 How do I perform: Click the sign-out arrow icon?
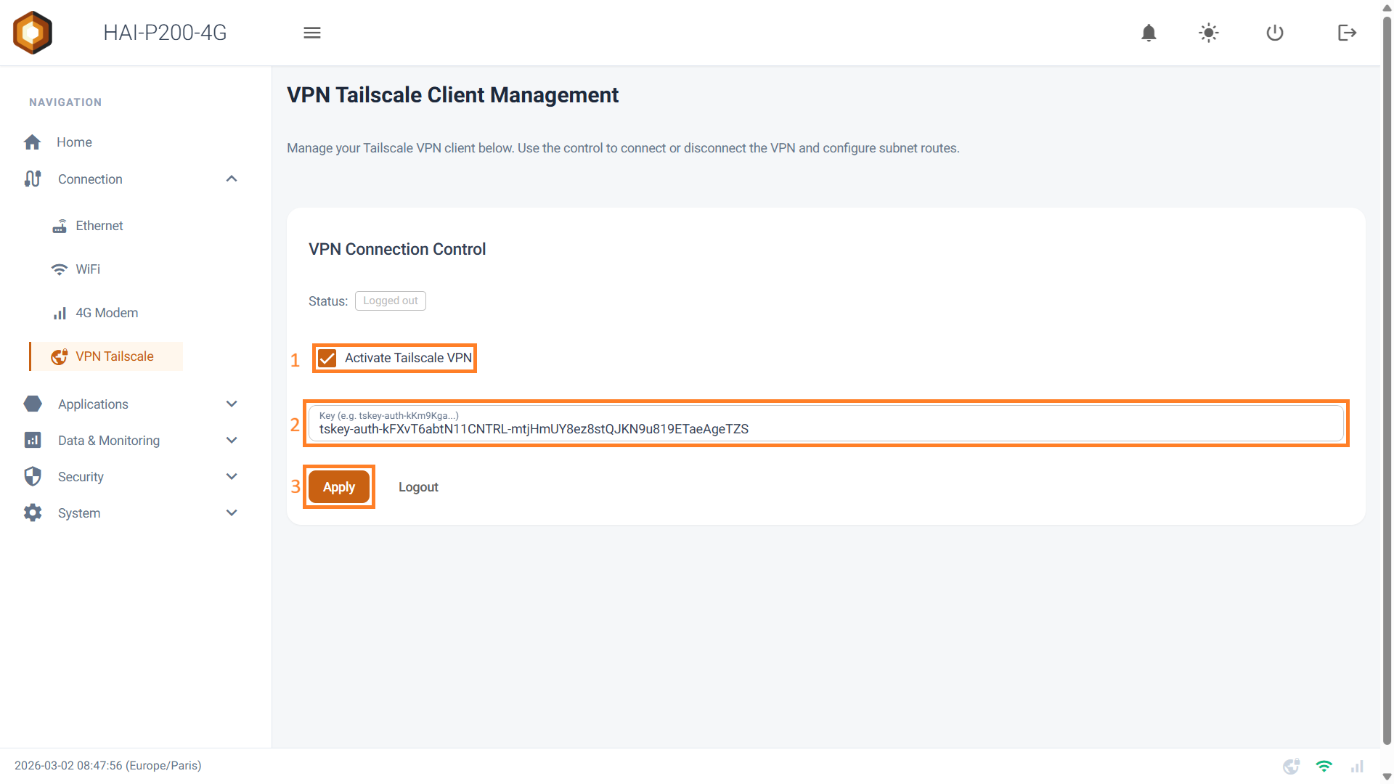(x=1347, y=33)
